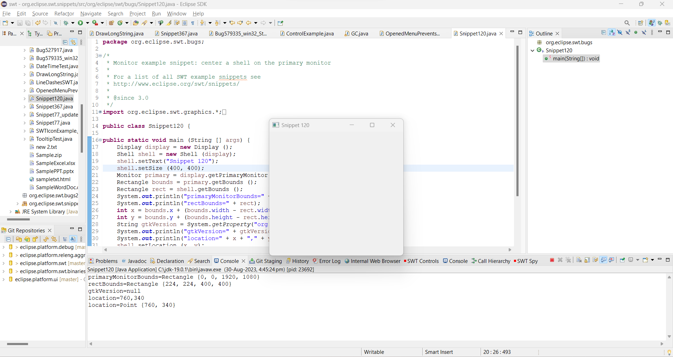Pin the Console view
Viewport: 673px width, 357px height.
pyautogui.click(x=623, y=260)
